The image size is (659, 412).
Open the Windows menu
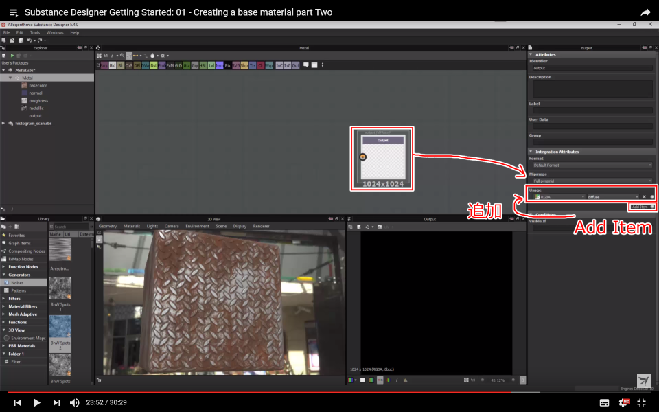[x=55, y=32]
